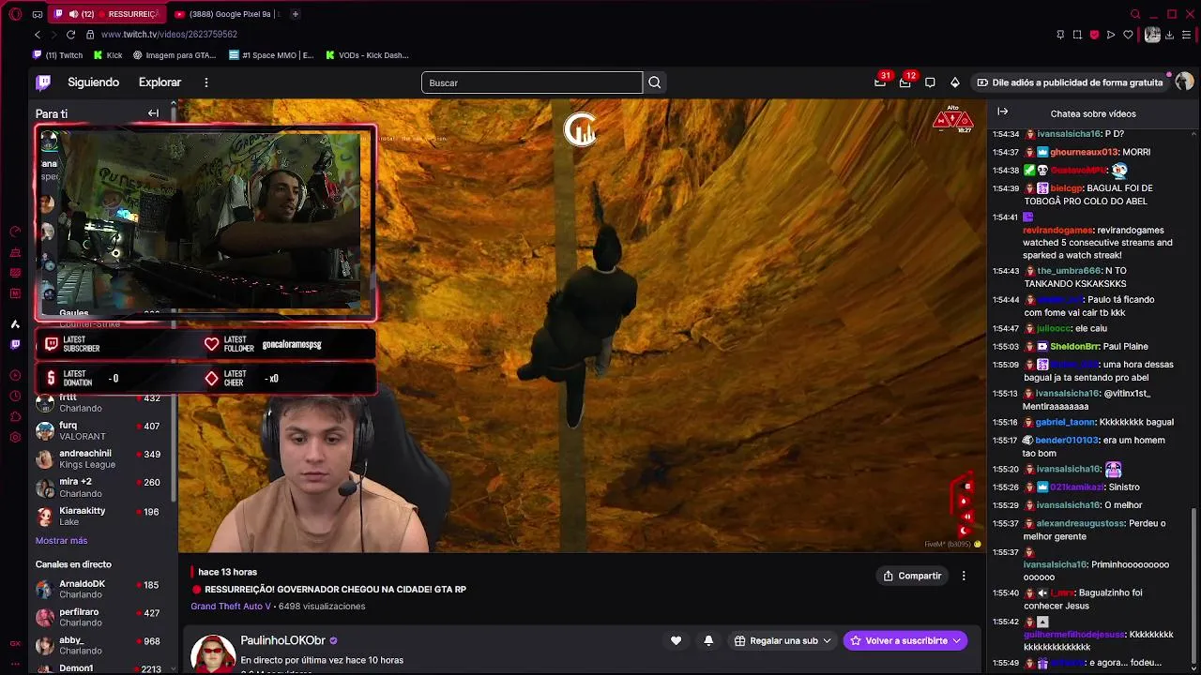The height and width of the screenshot is (675, 1201).
Task: Open the #1 Space MMO bookmark
Action: pos(271,55)
